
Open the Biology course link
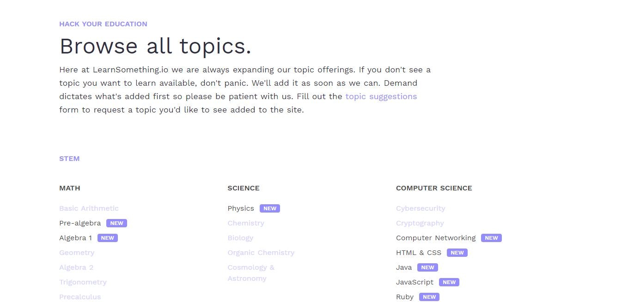click(240, 238)
